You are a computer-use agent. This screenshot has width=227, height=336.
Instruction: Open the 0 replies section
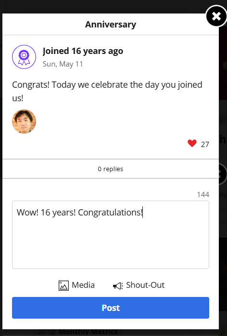111,169
